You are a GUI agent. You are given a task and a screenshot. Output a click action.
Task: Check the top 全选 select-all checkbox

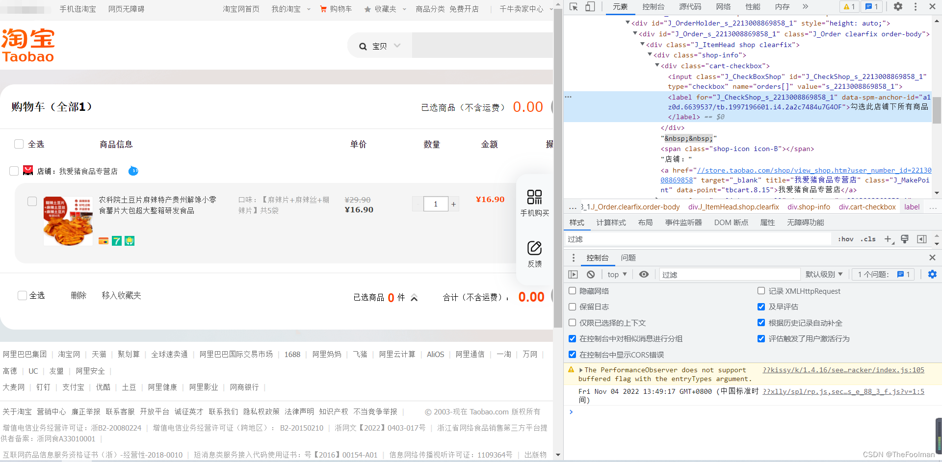[x=19, y=144]
